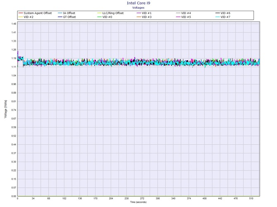The width and height of the screenshot is (277, 207).
Task: Click the System Agent Offset legend entry
Action: pyautogui.click(x=35, y=13)
